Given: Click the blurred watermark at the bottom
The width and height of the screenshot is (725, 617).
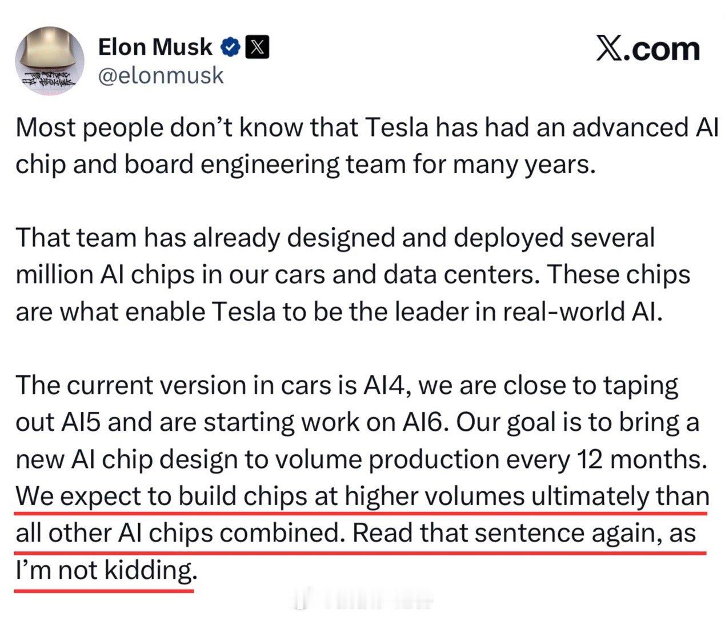Looking at the screenshot, I should 366,600.
